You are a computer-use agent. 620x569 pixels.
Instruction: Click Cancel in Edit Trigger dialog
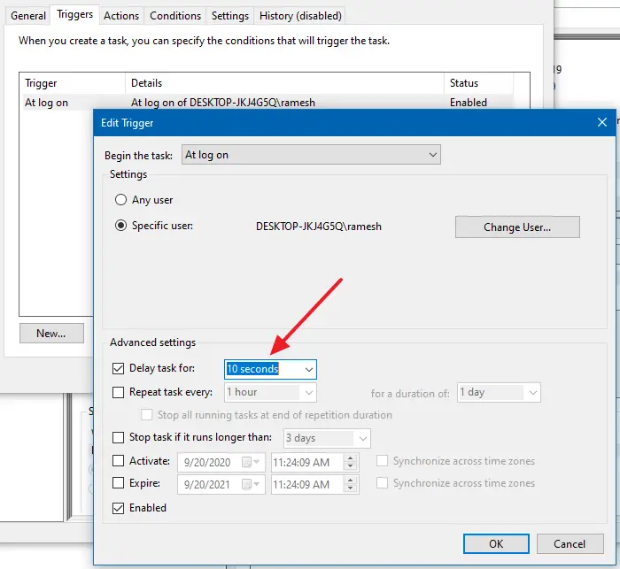[570, 543]
